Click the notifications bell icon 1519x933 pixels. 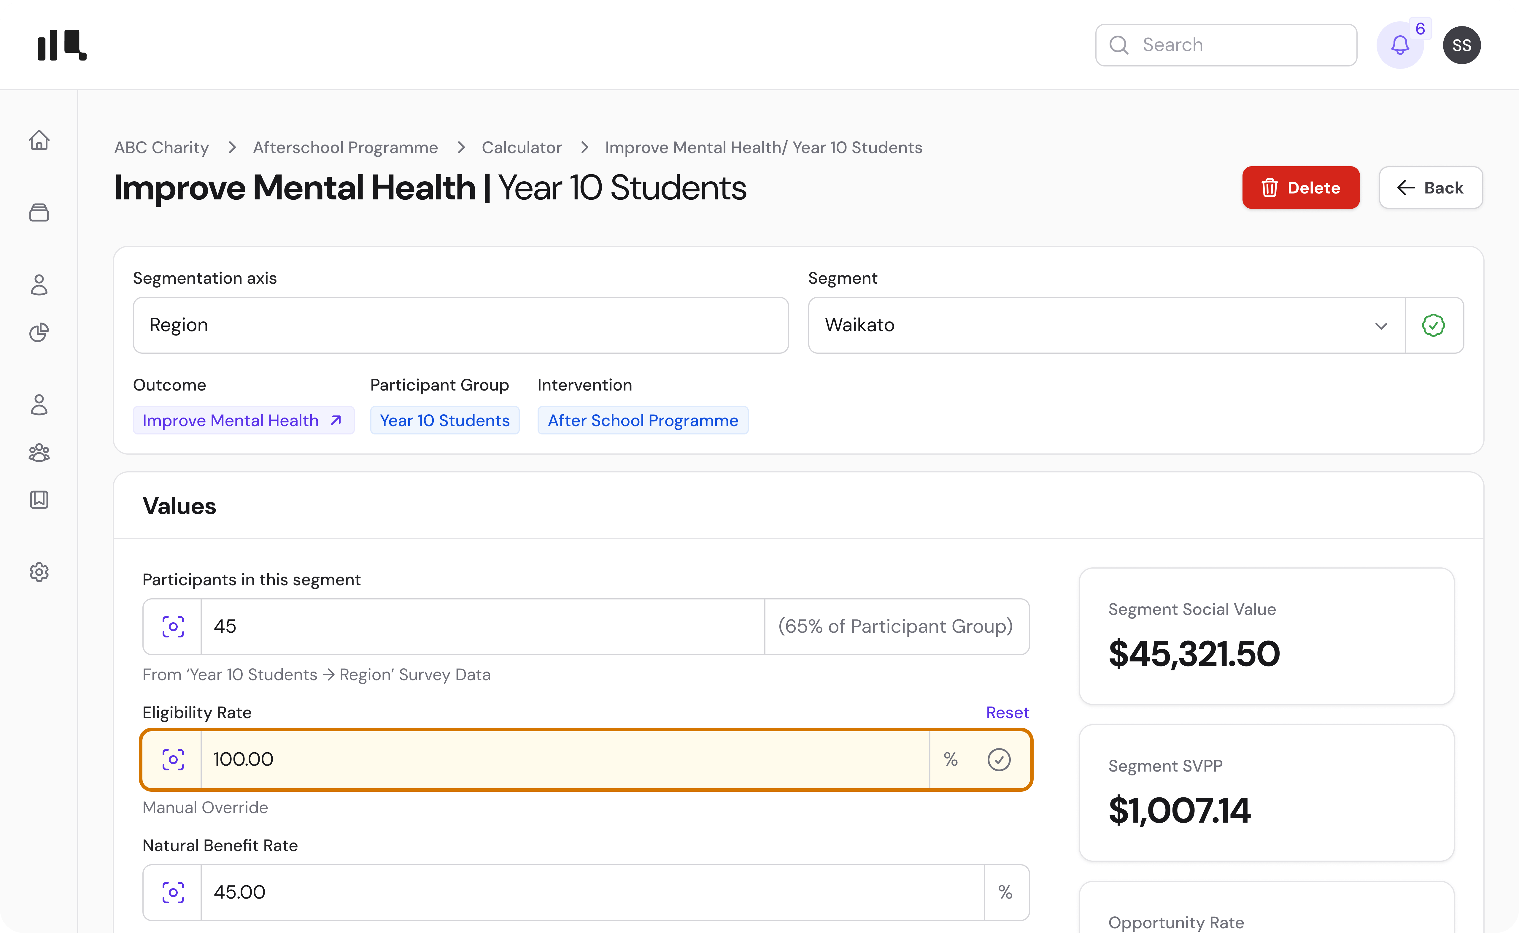click(1400, 45)
